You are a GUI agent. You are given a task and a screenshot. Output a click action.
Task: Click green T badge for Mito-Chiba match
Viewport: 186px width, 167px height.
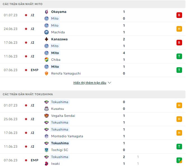(x=179, y=56)
